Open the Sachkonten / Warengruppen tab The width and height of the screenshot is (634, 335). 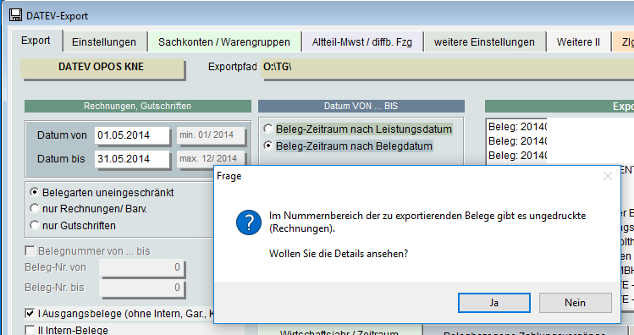(224, 42)
